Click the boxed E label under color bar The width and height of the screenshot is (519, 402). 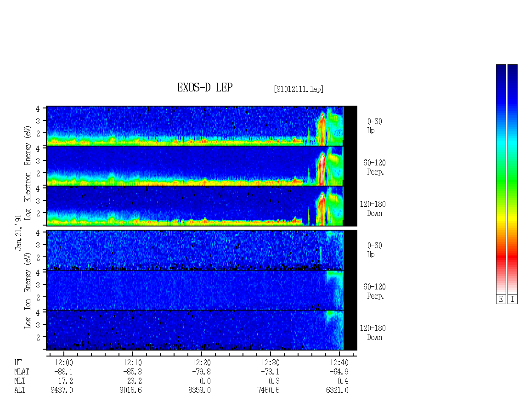pos(501,300)
